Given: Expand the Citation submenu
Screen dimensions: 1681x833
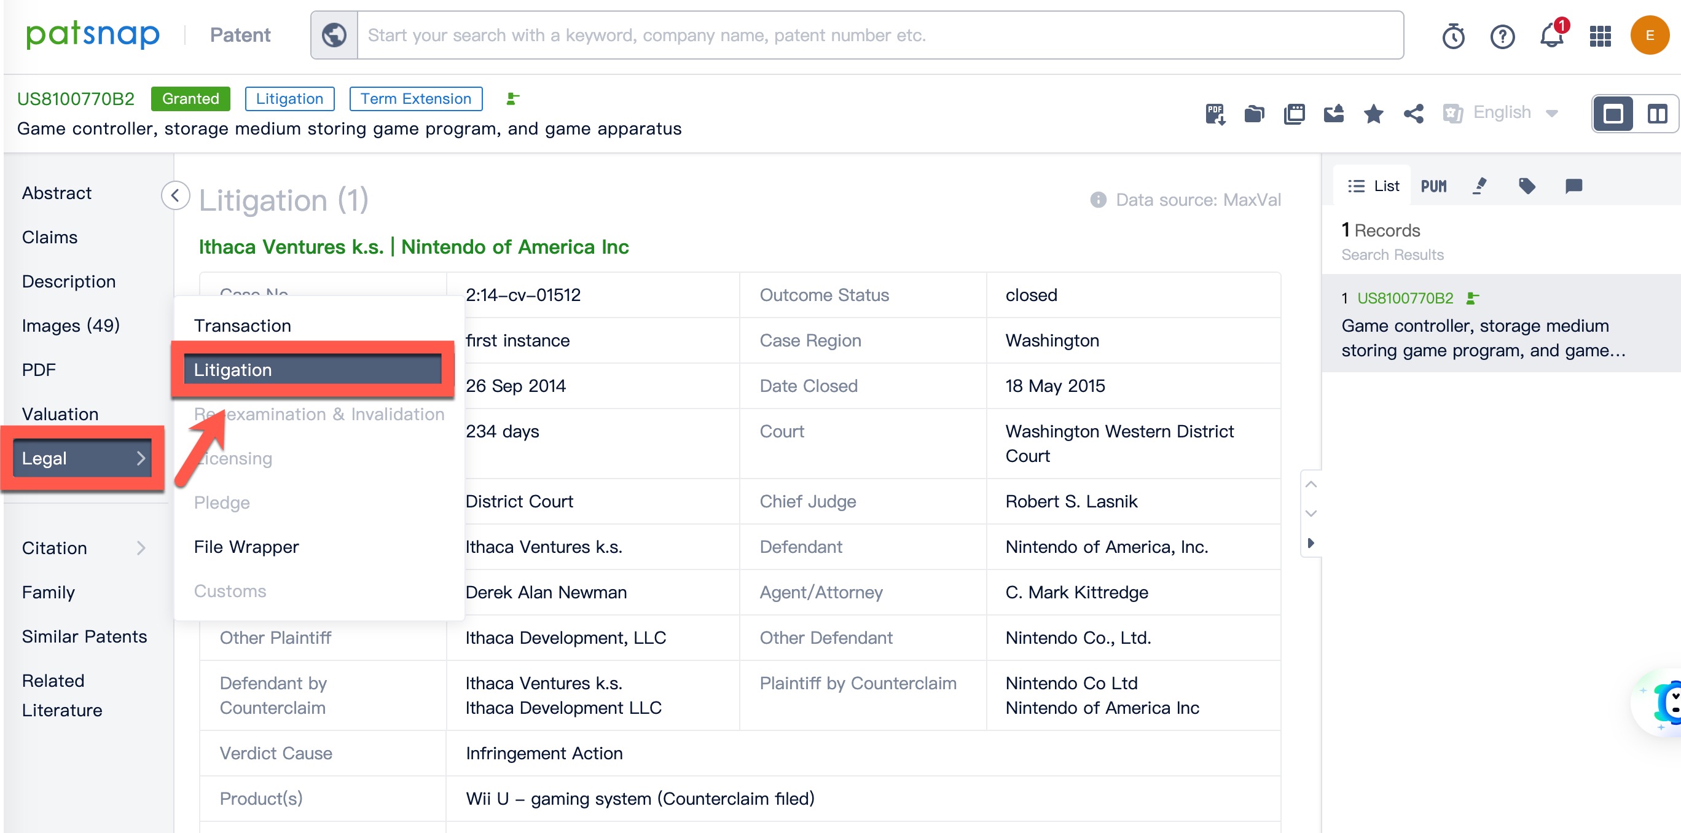Looking at the screenshot, I should pos(140,548).
